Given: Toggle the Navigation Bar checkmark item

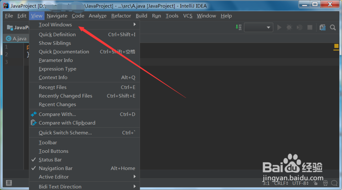Looking at the screenshot, I should (84, 168).
